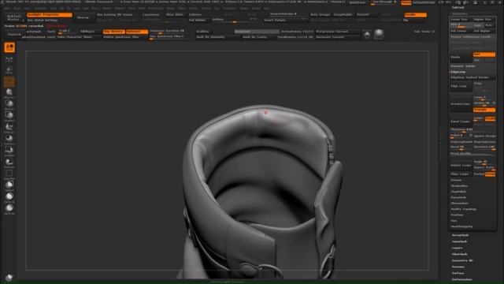
Task: Toggle the Cage button in Geometry
Action: 478,25
